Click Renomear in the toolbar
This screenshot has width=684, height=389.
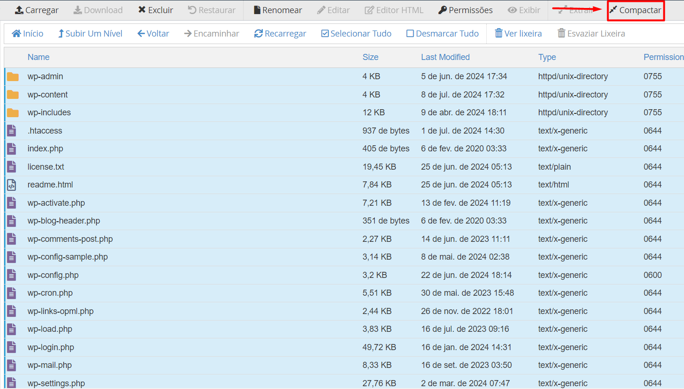click(278, 10)
